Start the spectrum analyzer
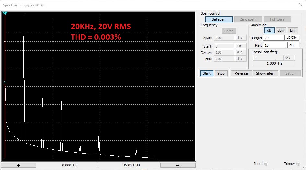This screenshot has width=306, height=170. pyautogui.click(x=207, y=73)
